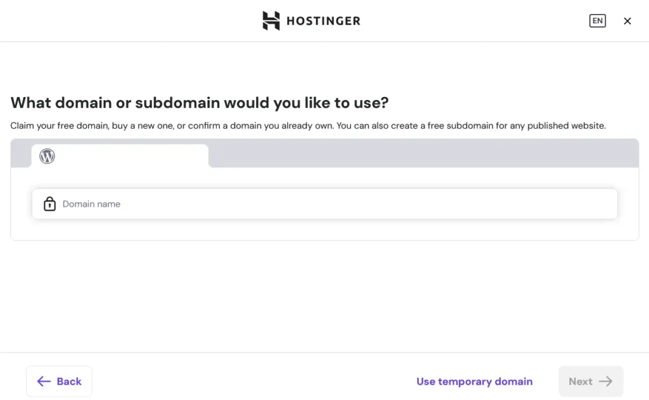Click the heading asking which domain to use
649x400 pixels.
(199, 102)
